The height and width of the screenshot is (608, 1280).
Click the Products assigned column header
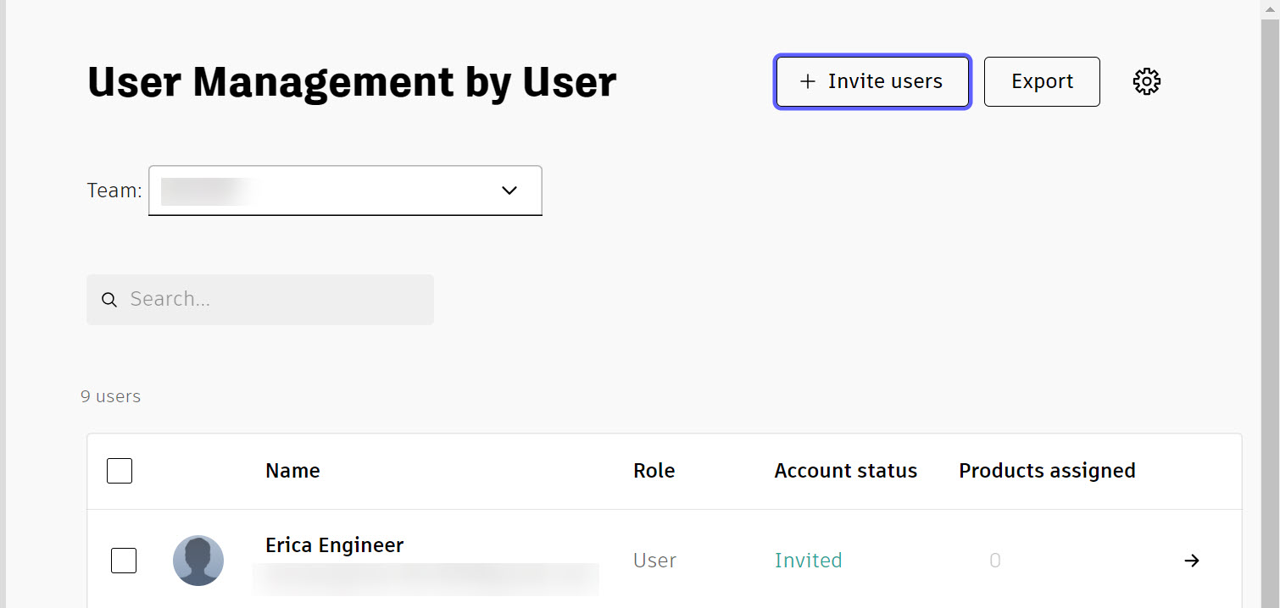(1047, 471)
